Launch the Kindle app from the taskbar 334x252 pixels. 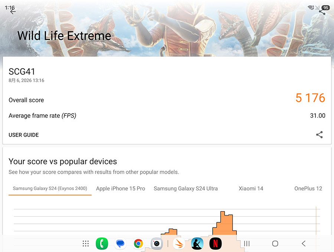coord(197,243)
